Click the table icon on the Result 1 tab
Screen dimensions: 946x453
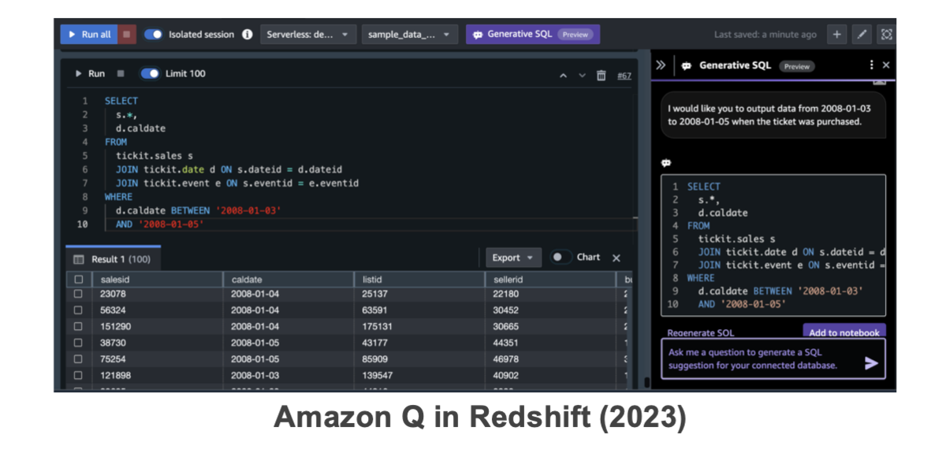[79, 259]
